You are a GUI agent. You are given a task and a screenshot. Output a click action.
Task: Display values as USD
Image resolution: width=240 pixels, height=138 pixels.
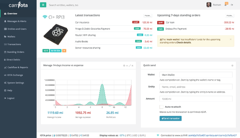click(135, 135)
